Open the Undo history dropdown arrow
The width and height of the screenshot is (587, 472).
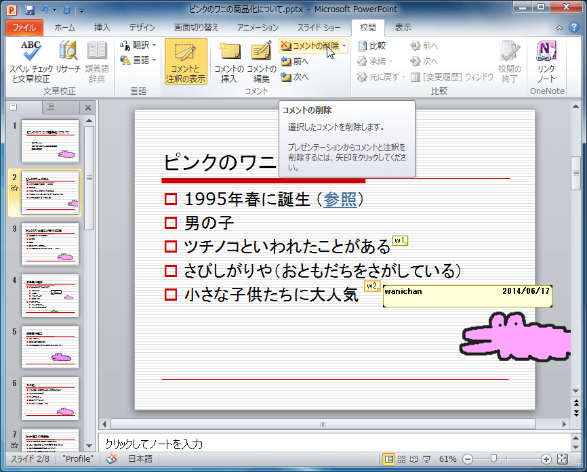point(54,10)
